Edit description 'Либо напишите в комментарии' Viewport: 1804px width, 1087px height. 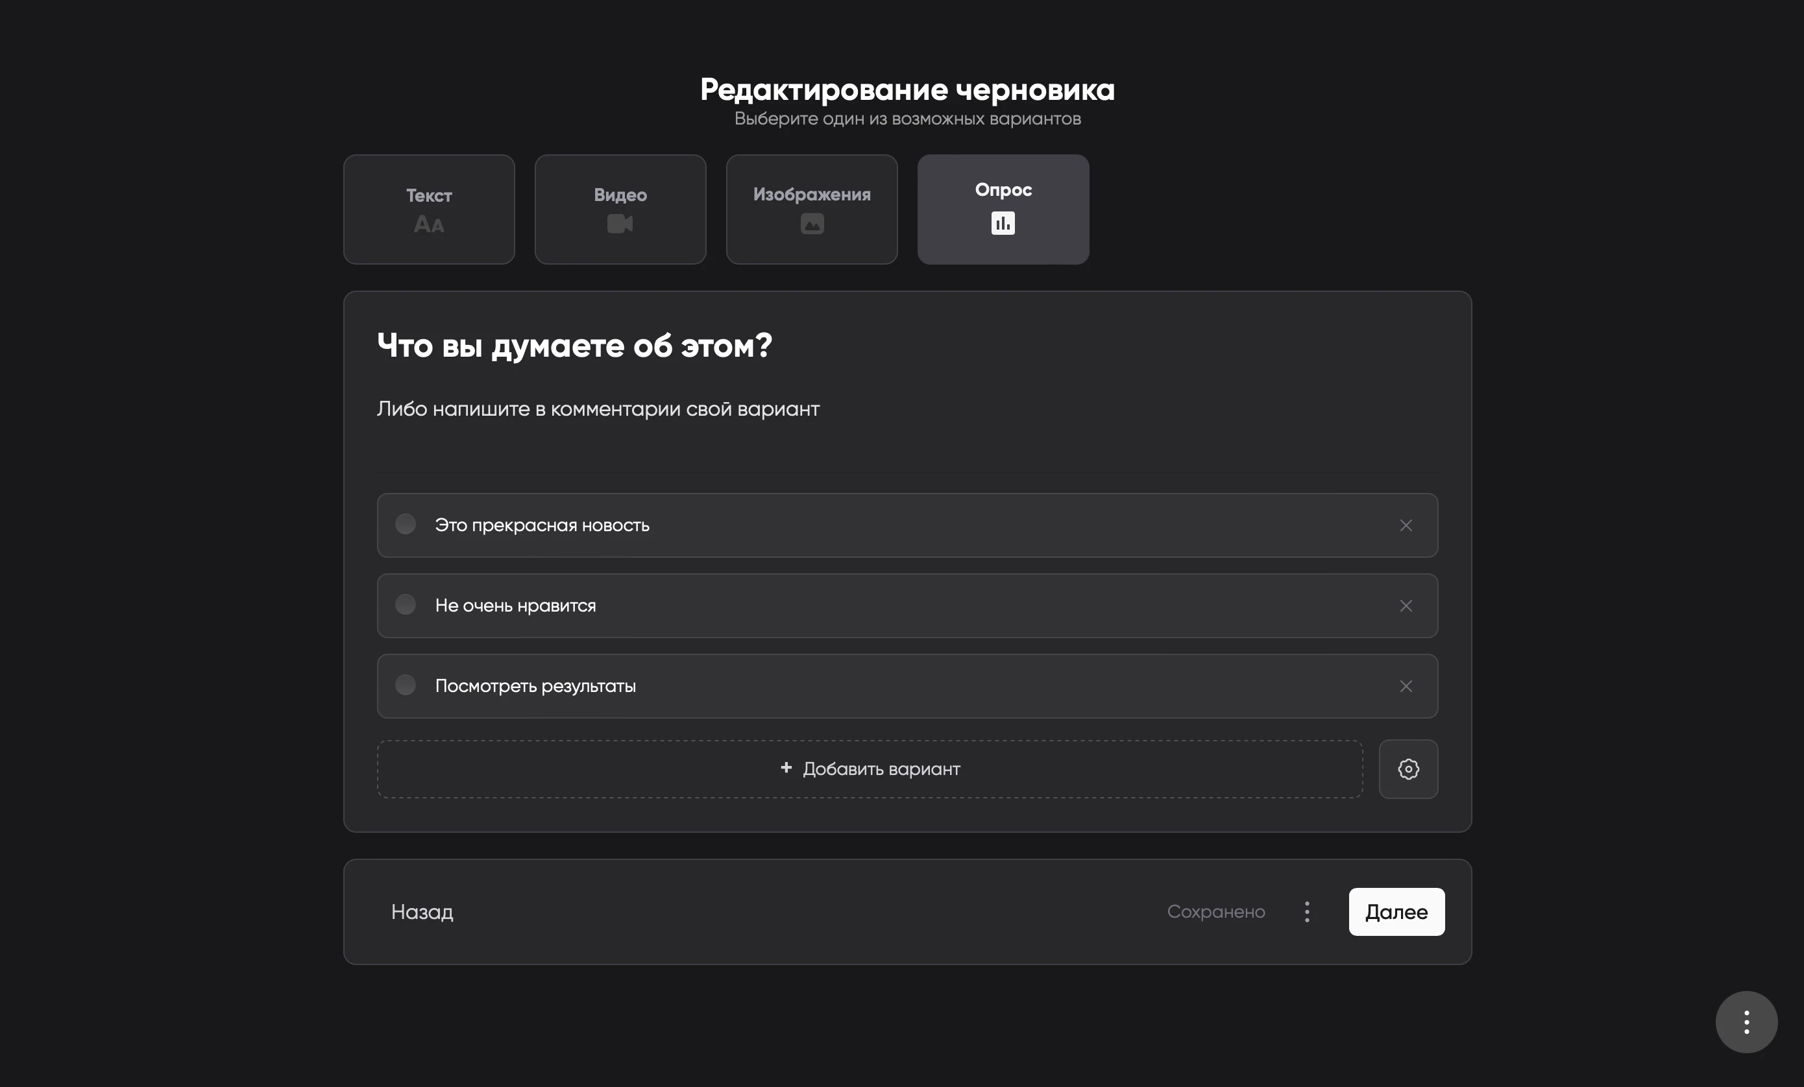click(598, 409)
